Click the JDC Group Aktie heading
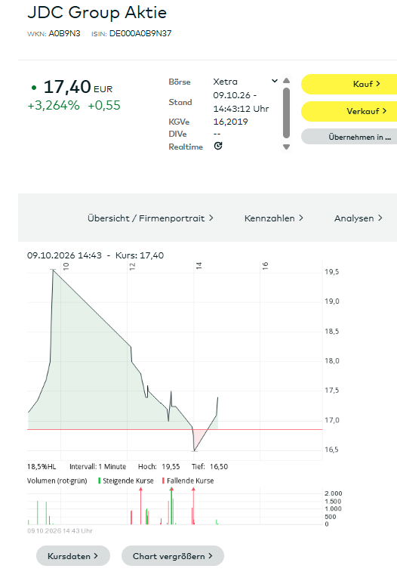The width and height of the screenshot is (397, 578). pos(97,13)
